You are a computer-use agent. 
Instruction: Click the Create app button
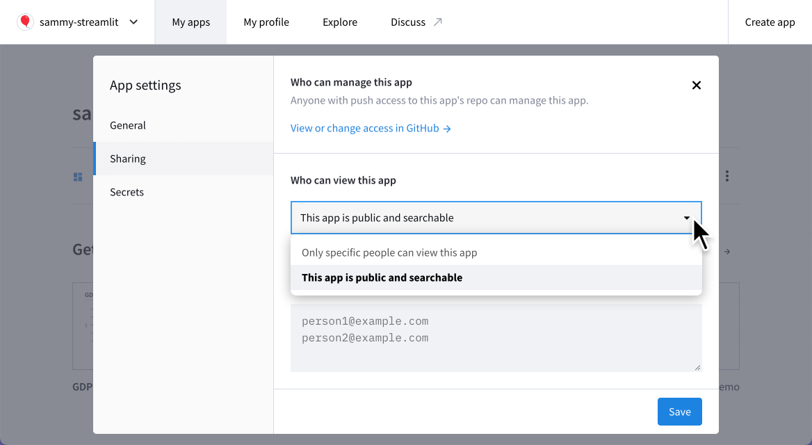pyautogui.click(x=770, y=22)
